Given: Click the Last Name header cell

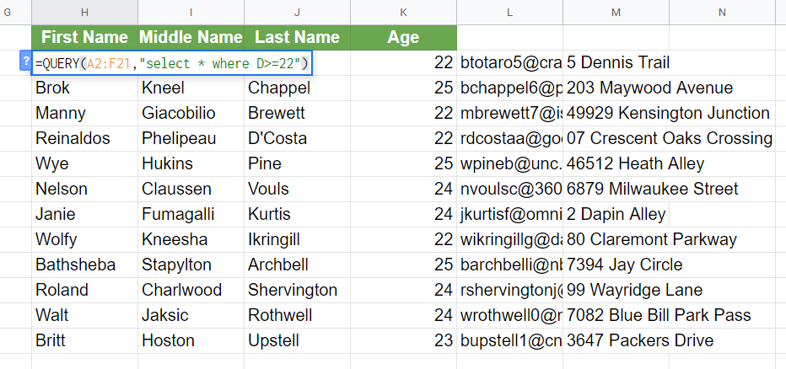Looking at the screenshot, I should pyautogui.click(x=298, y=37).
